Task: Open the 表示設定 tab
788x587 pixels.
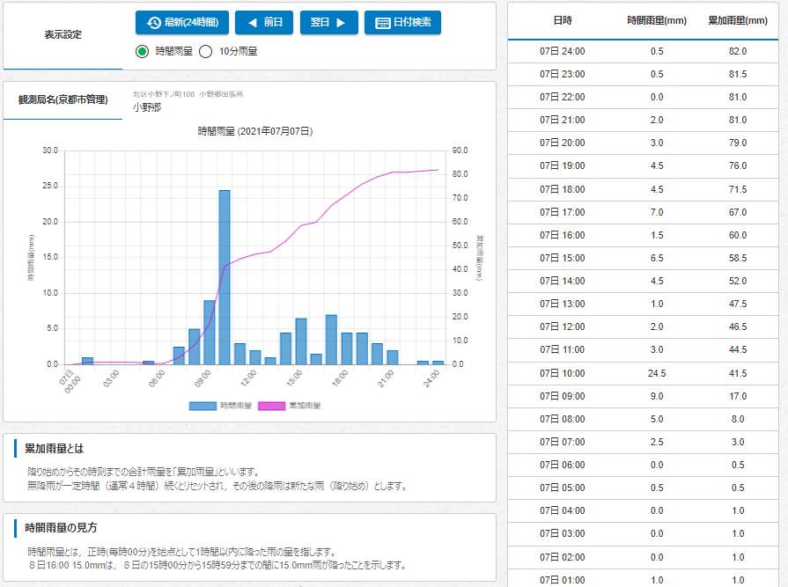Action: pos(63,34)
